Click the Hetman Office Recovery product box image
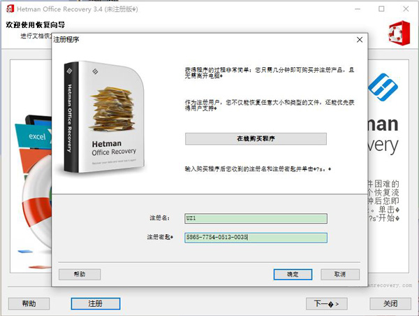Image resolution: width=419 pixels, height=316 pixels. 104,117
